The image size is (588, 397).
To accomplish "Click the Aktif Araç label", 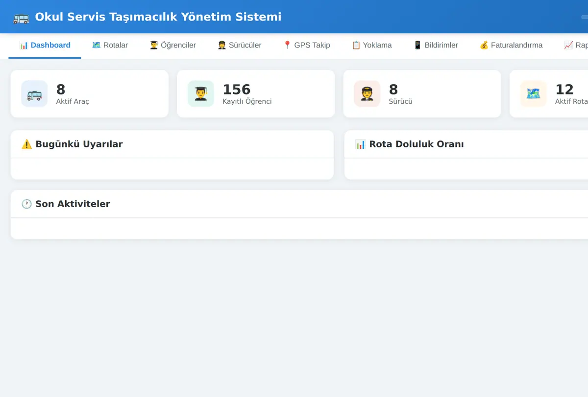I will [x=73, y=101].
